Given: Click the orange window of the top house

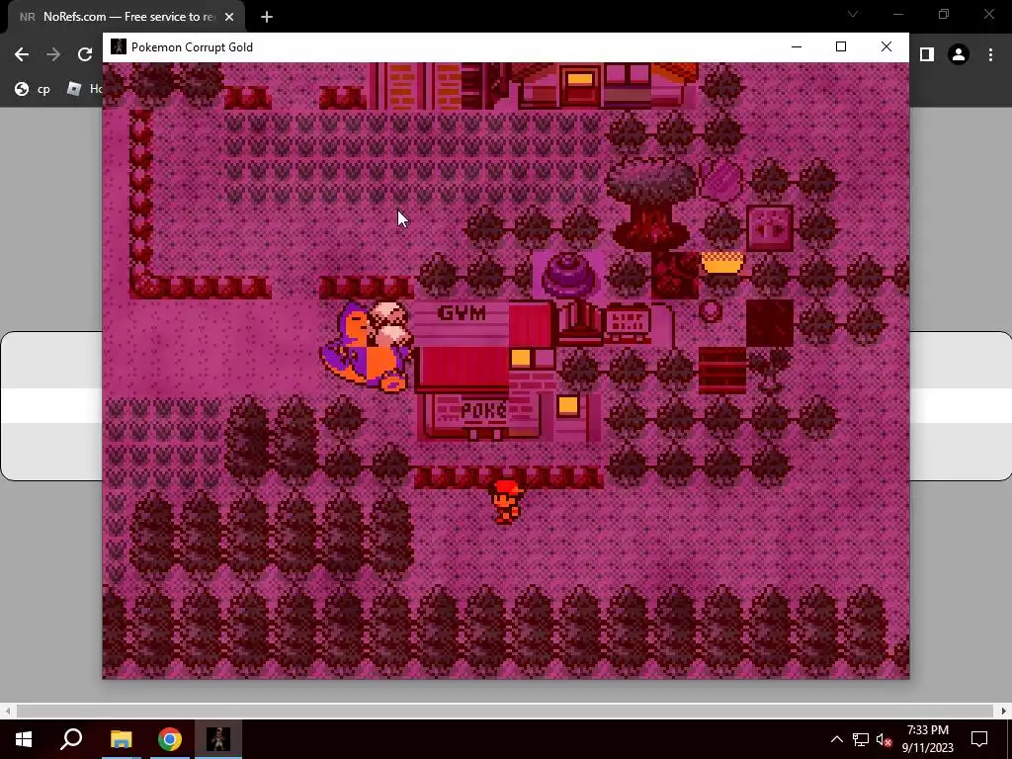Looking at the screenshot, I should pos(579,79).
